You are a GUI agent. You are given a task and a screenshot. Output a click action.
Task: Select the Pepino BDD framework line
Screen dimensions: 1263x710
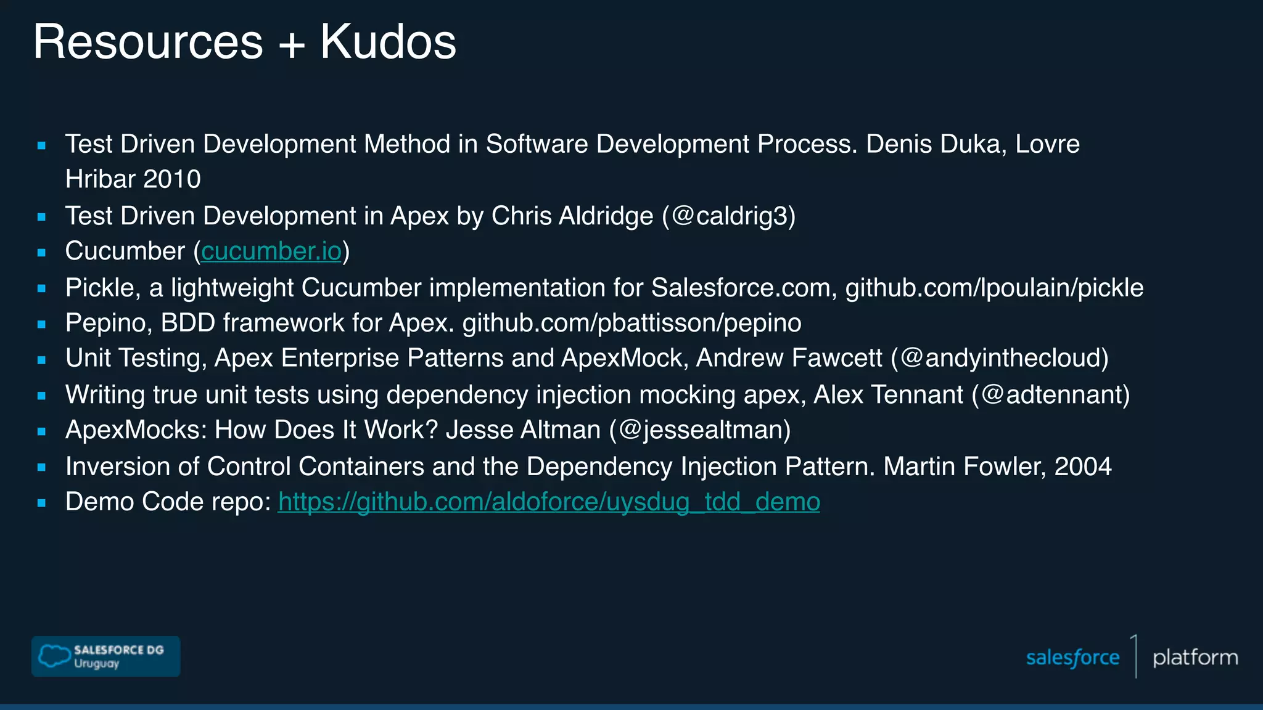pyautogui.click(x=434, y=323)
